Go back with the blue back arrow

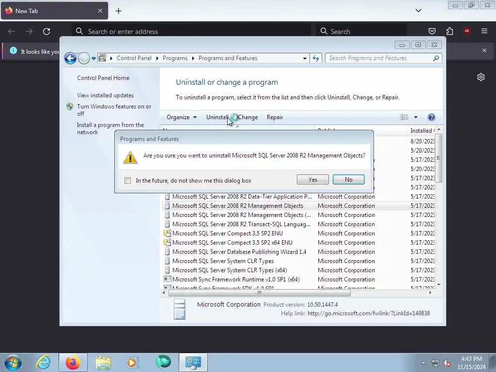click(x=70, y=58)
